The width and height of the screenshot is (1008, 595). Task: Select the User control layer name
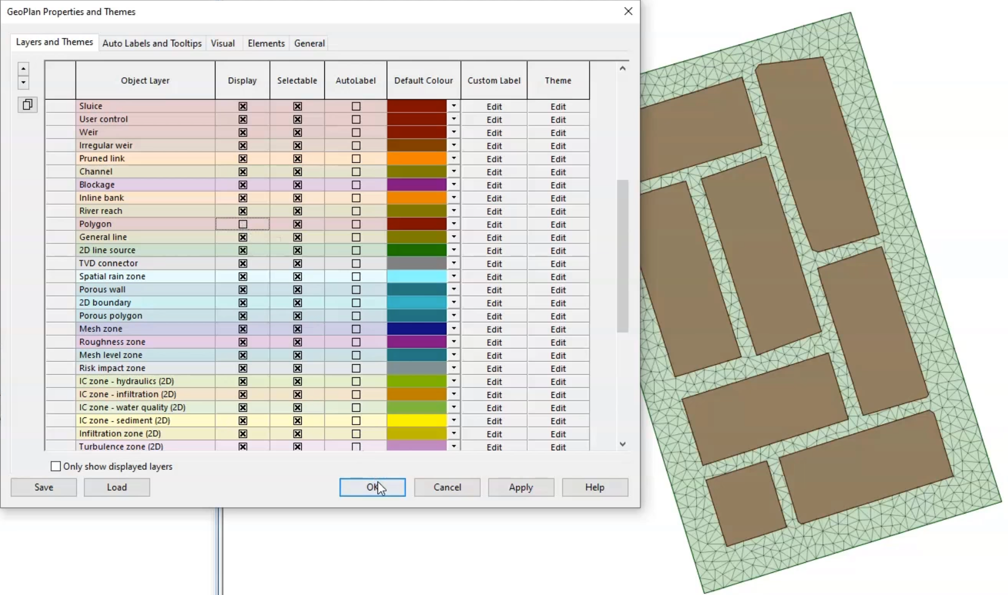click(x=103, y=119)
